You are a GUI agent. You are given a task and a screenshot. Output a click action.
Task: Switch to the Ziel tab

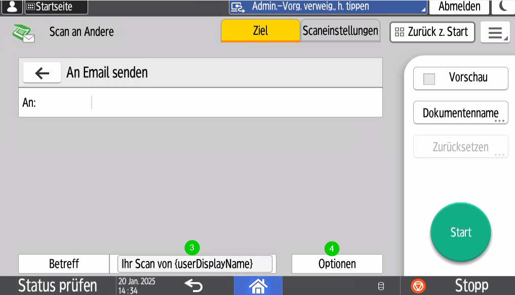click(x=260, y=31)
